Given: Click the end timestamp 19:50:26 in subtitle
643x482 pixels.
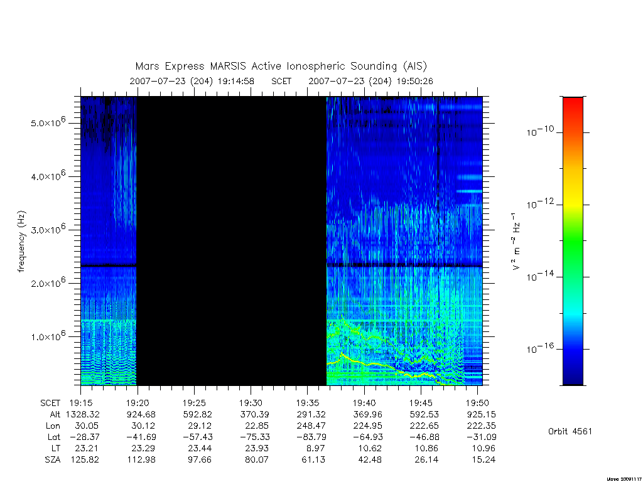Looking at the screenshot, I should pyautogui.click(x=414, y=81).
